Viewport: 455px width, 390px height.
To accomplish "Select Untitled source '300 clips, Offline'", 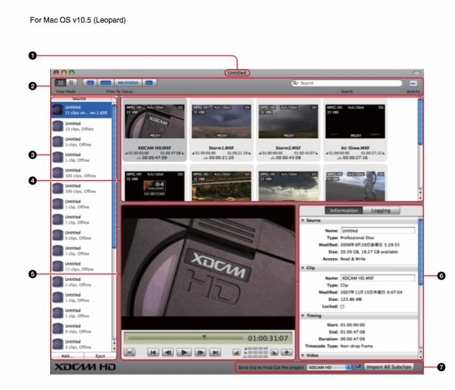I will click(x=81, y=173).
